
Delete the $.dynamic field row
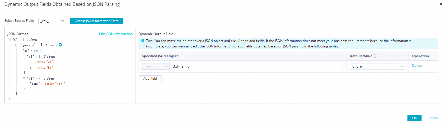point(417,66)
